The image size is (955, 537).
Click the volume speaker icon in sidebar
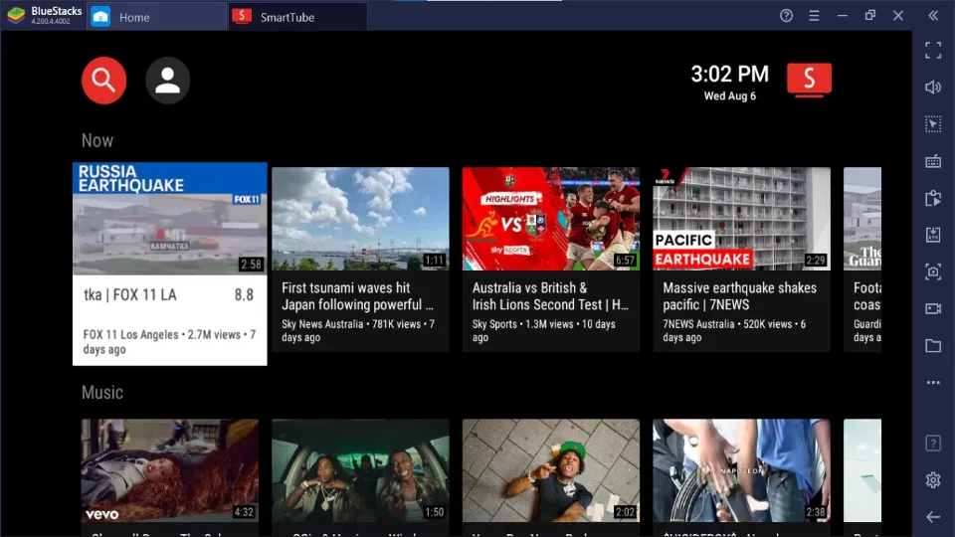click(933, 88)
